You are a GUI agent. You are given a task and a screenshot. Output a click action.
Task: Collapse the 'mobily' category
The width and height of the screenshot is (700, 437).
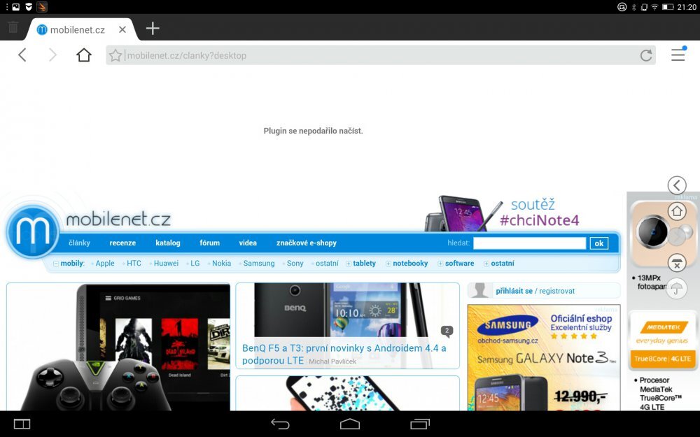[71, 264]
